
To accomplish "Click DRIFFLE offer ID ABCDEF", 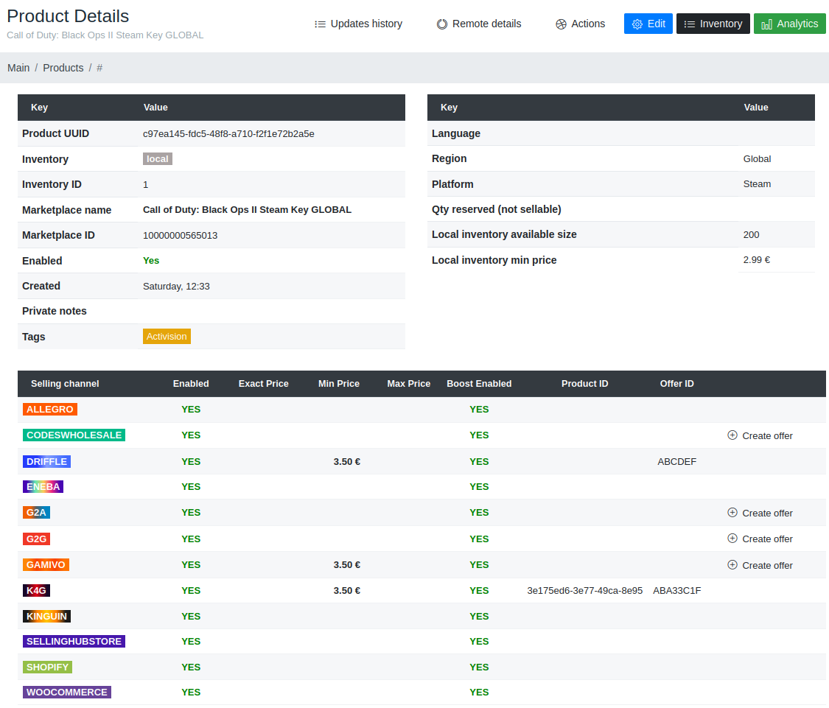I will [x=676, y=462].
